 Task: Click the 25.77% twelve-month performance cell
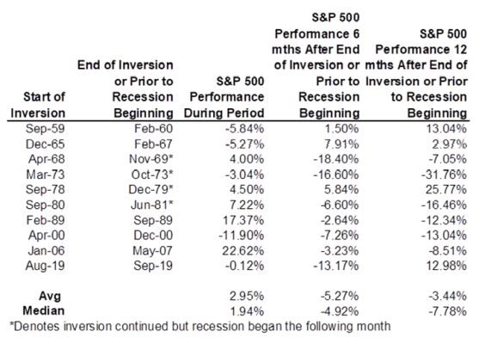(446, 189)
